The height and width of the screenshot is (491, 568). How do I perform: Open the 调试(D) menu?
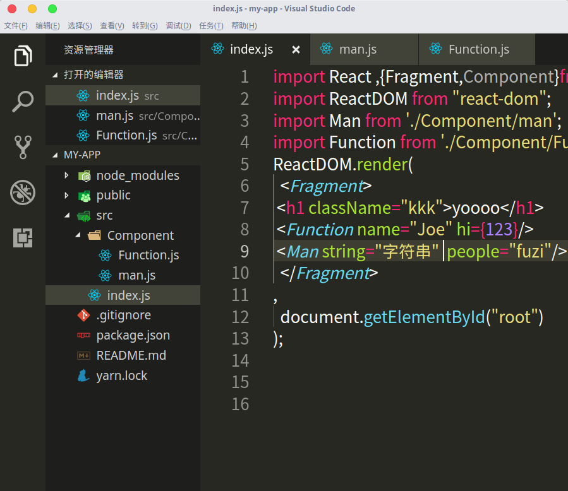click(x=178, y=26)
